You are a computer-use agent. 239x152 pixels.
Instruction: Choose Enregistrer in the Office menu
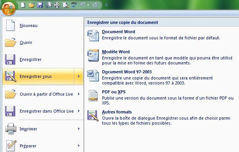point(43,59)
